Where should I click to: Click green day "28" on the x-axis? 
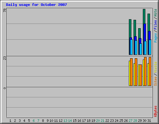coord(135,121)
